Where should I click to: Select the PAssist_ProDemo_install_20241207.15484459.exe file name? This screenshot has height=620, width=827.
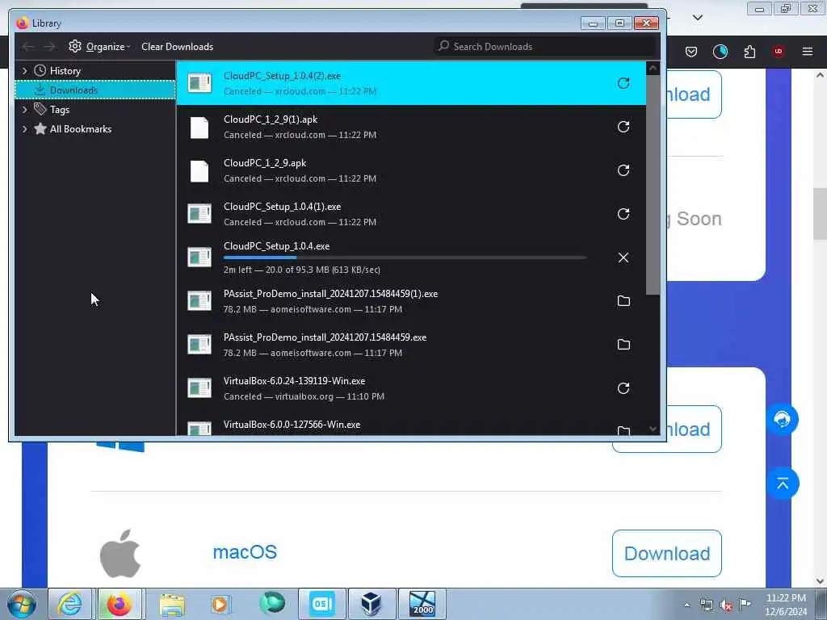[x=325, y=337]
